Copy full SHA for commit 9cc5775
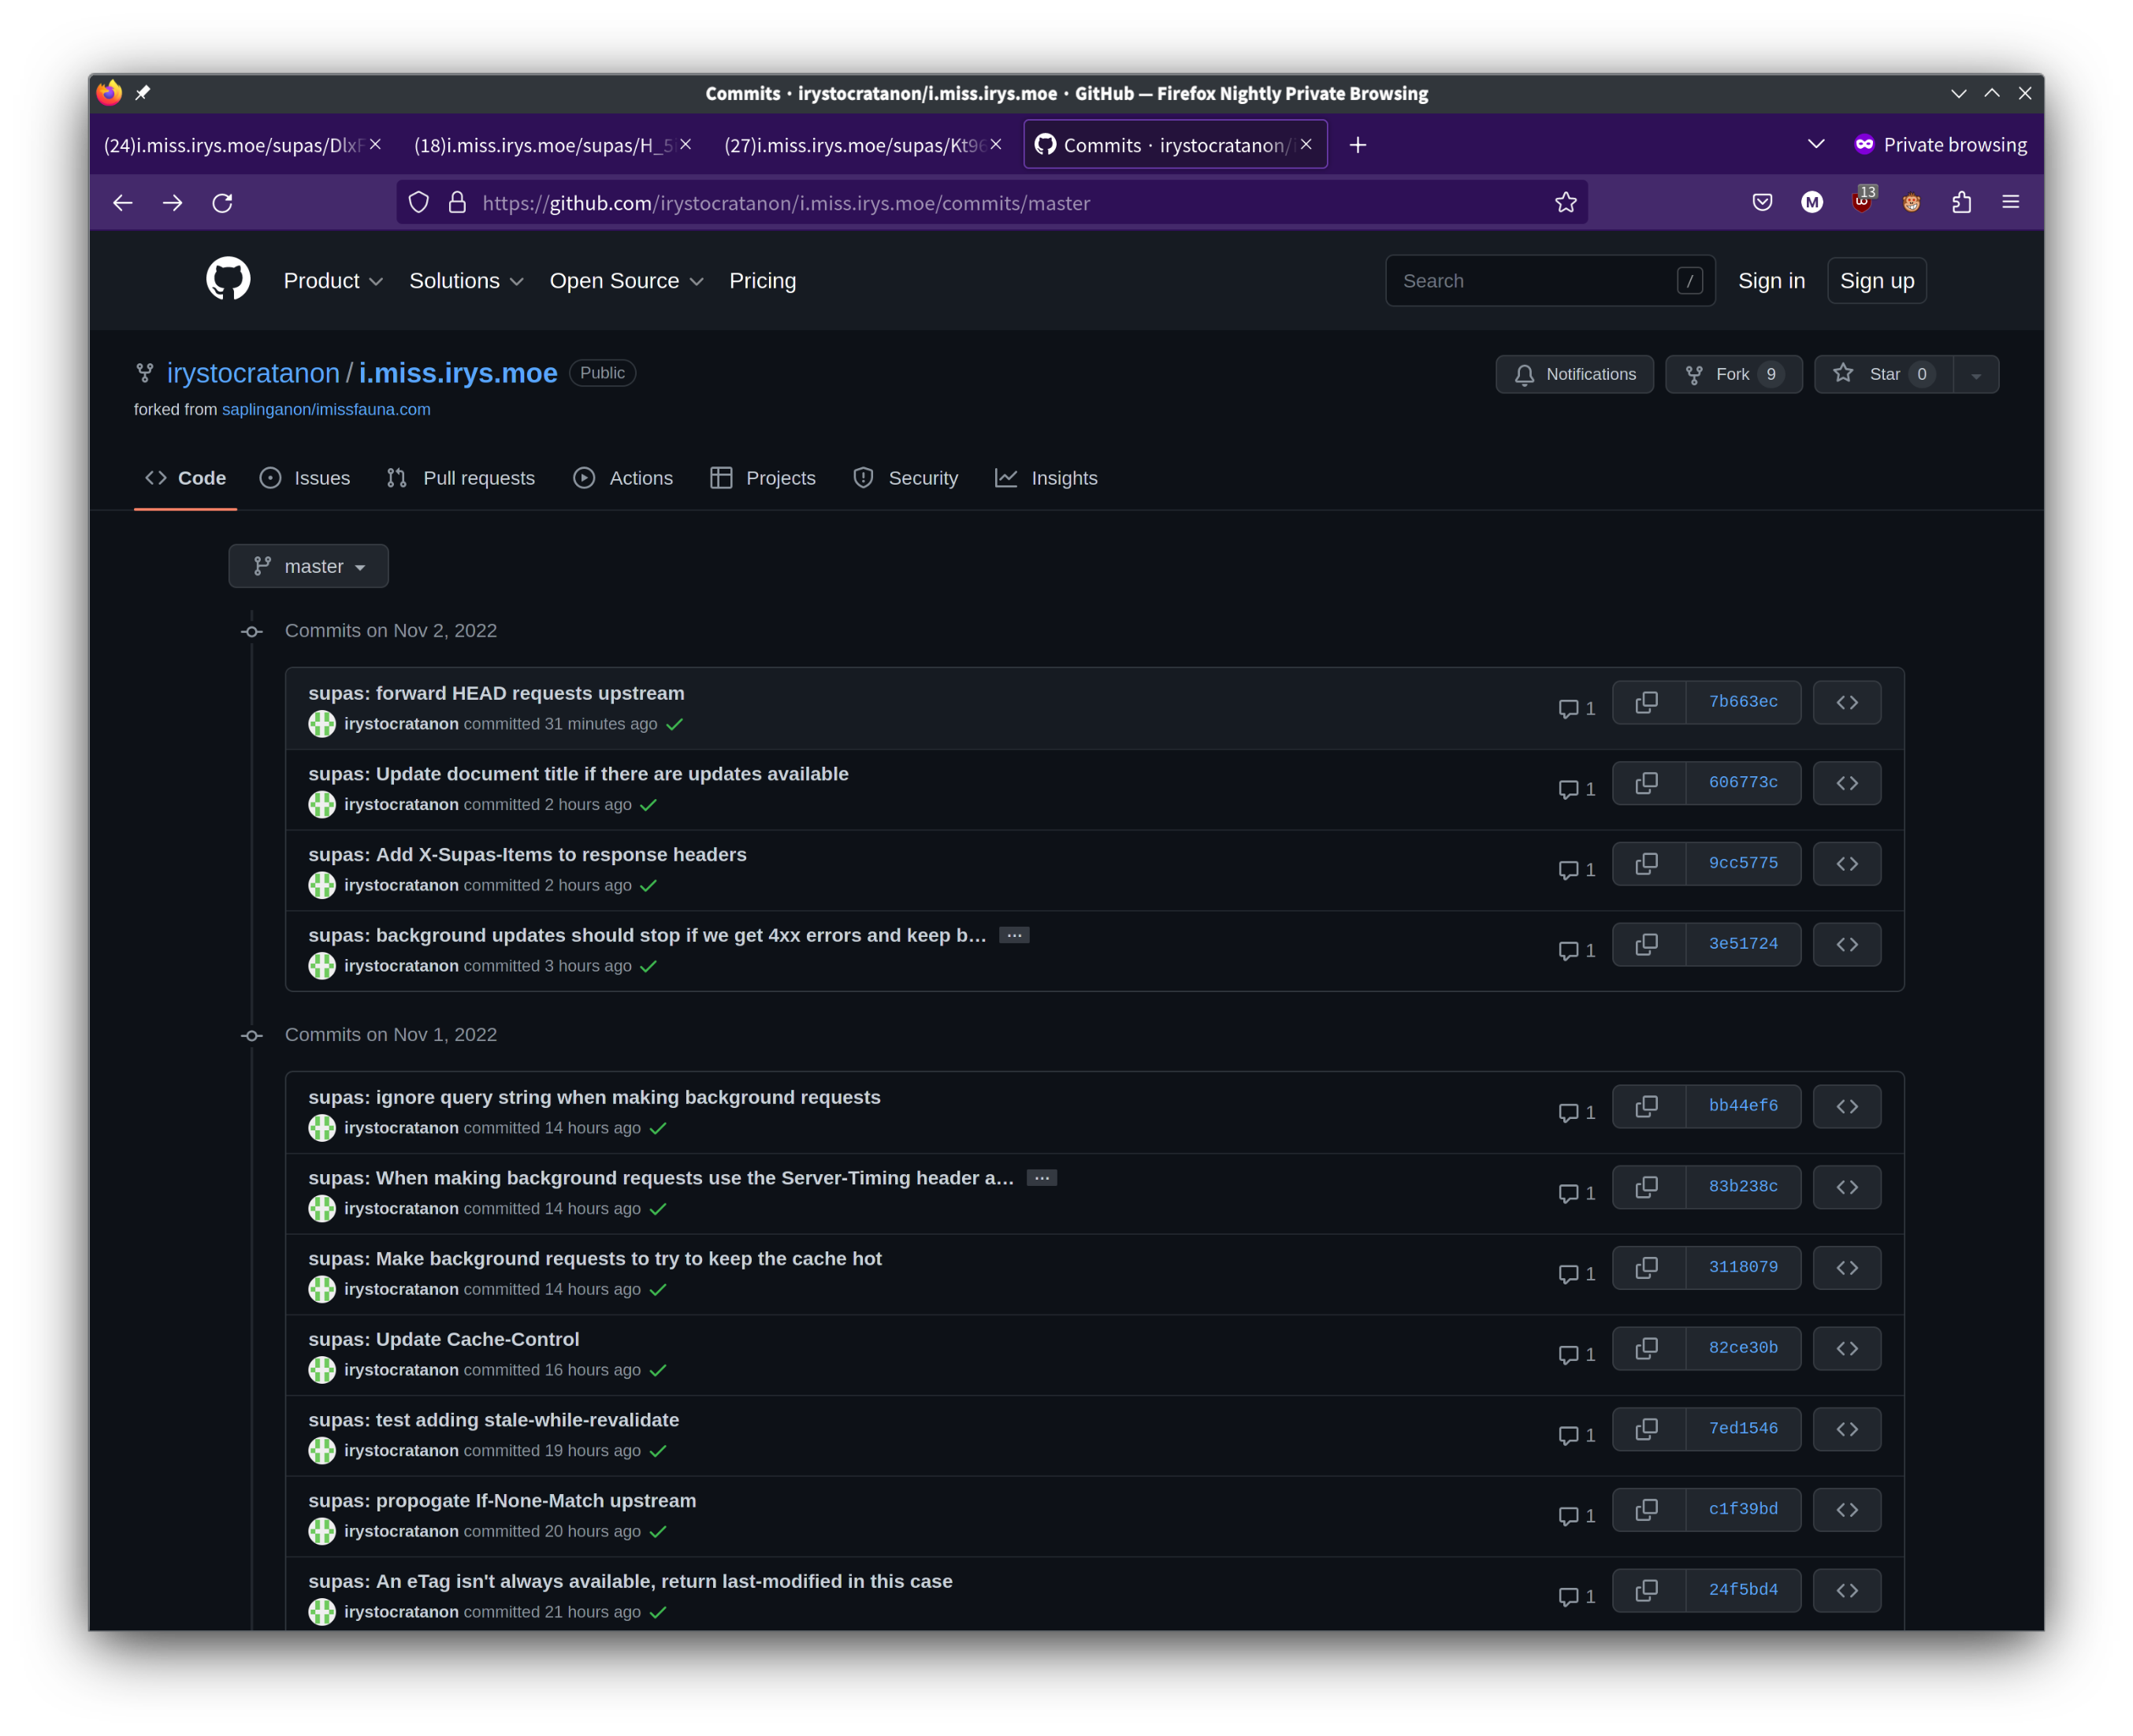 1648,863
